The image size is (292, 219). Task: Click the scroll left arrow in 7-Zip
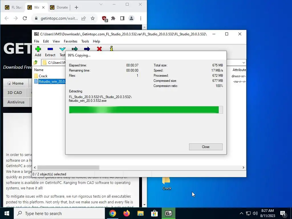click(x=35, y=167)
